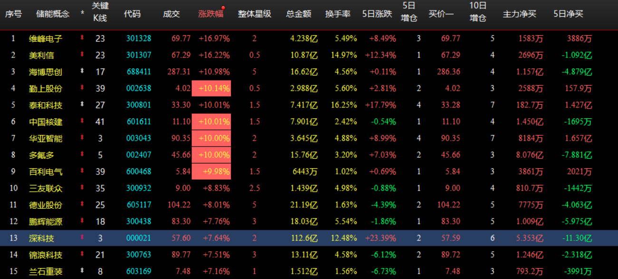Sort by the 代码 column header

pyautogui.click(x=132, y=14)
